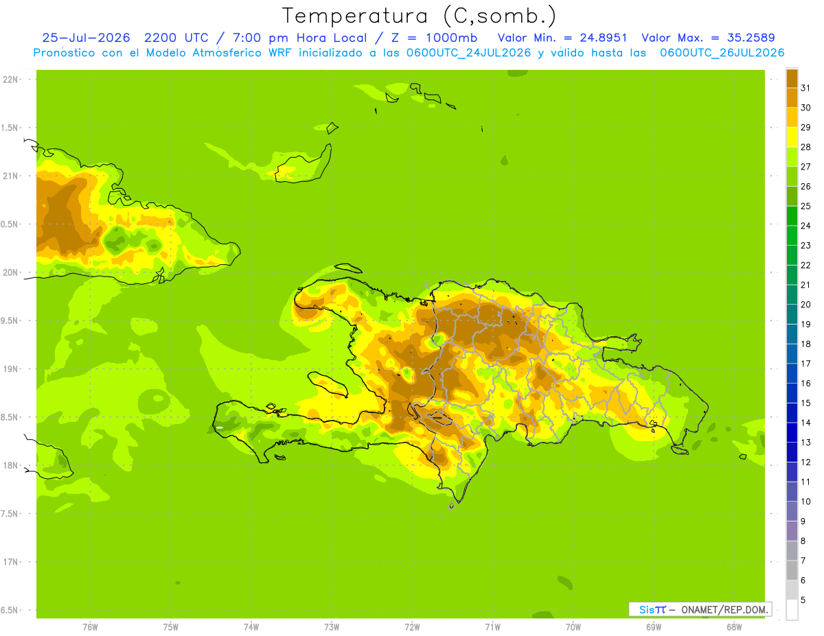
Task: Click the '18N' latitude label
Action: pyautogui.click(x=10, y=466)
